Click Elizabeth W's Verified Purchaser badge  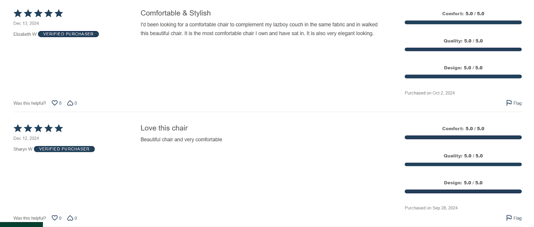[x=68, y=34]
